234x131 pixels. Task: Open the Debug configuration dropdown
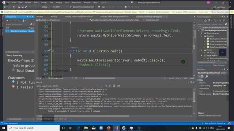click(46, 7)
